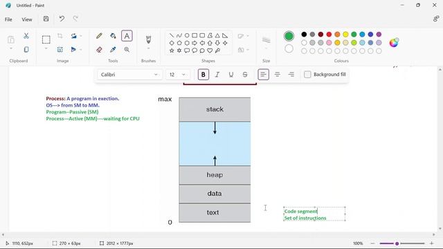Enable the Background fill checkbox

click(307, 75)
